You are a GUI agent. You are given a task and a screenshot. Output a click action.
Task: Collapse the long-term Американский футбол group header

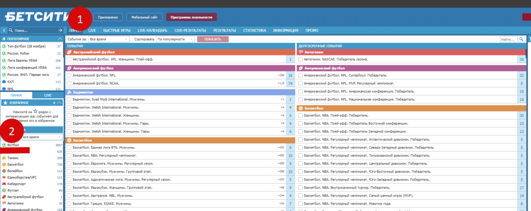coord(412,68)
